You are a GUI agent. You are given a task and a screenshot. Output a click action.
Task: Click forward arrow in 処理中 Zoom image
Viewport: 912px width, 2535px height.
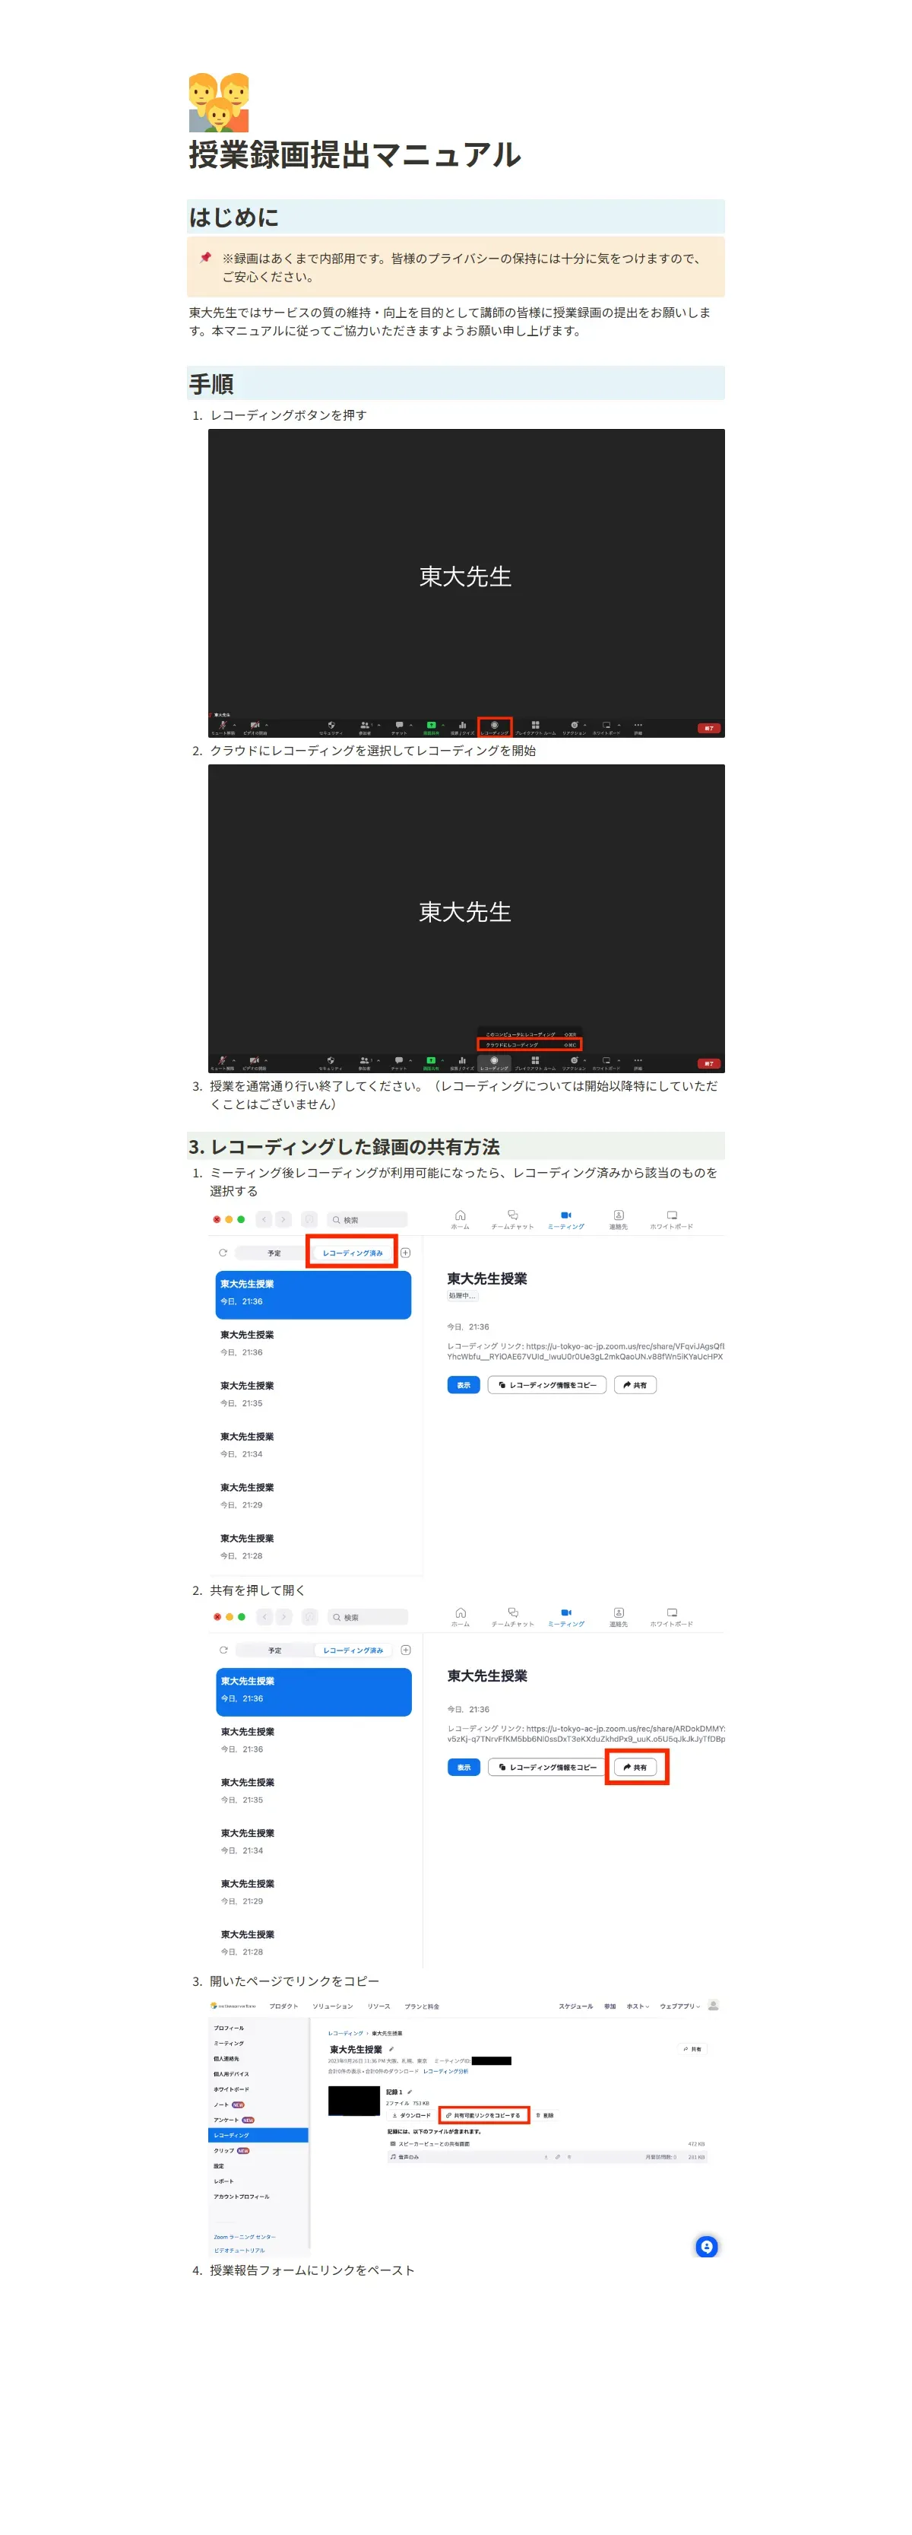[283, 1219]
